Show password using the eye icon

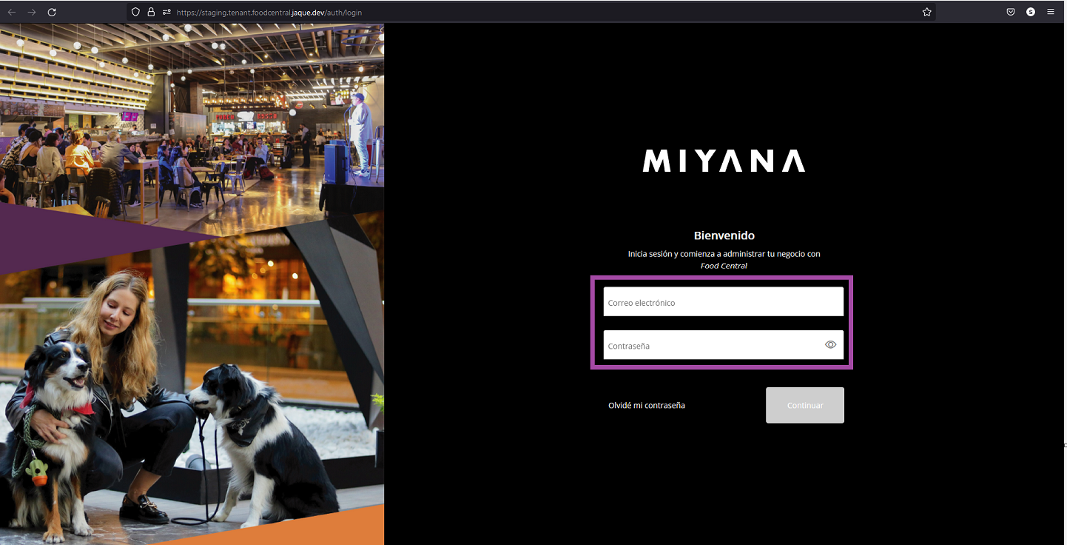(x=830, y=344)
